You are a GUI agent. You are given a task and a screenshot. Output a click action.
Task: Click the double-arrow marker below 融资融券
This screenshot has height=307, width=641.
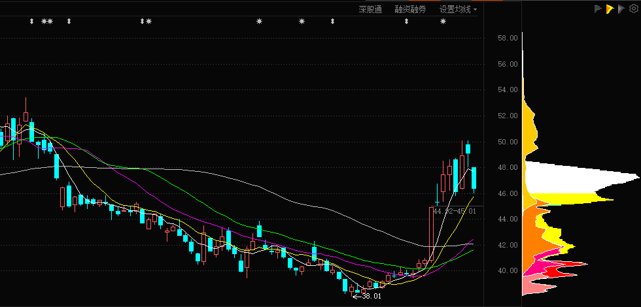click(x=406, y=21)
